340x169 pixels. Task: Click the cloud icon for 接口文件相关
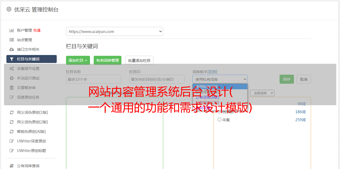click(x=12, y=49)
